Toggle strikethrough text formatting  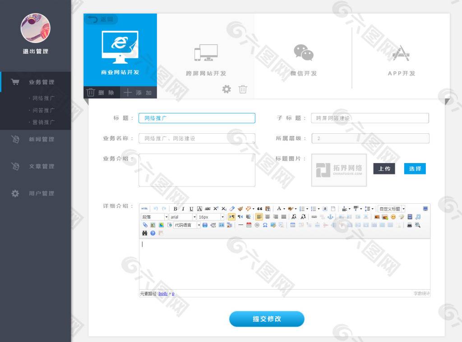click(208, 209)
